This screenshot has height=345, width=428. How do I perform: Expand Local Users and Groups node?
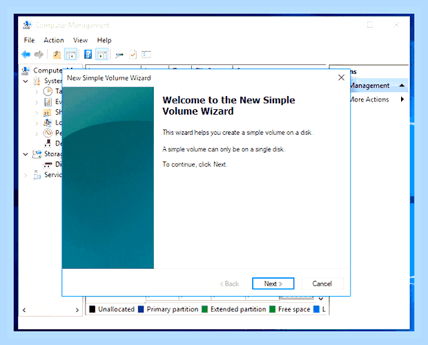pyautogui.click(x=37, y=123)
